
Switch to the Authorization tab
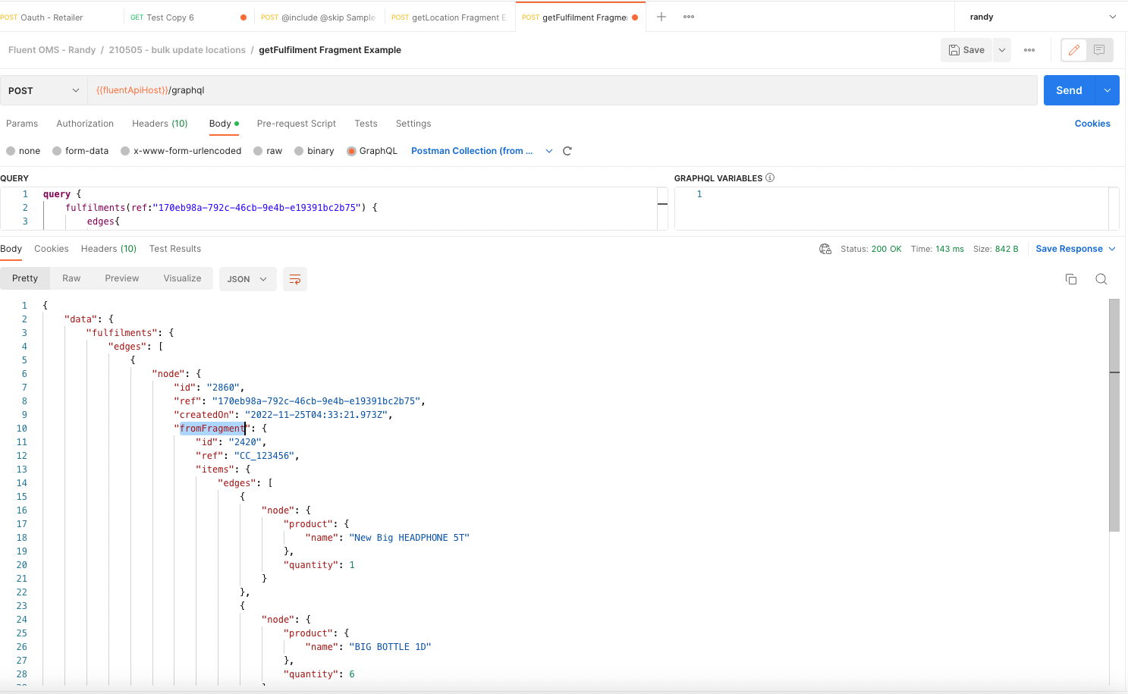[85, 124]
